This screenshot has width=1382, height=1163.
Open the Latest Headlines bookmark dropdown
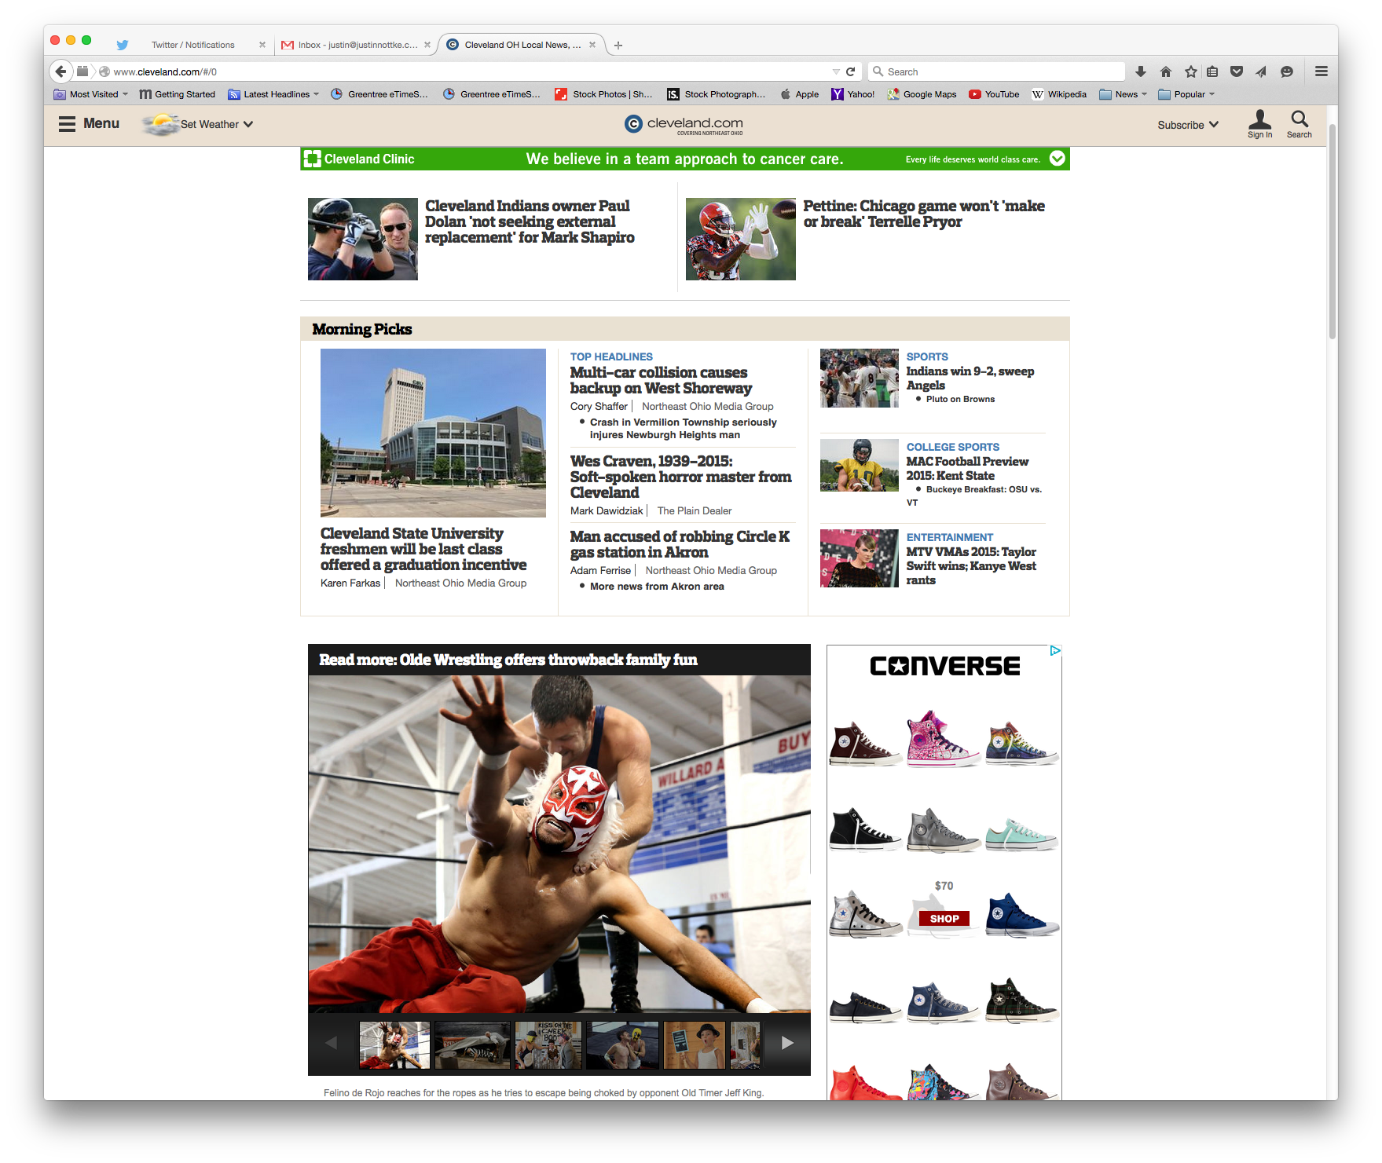[x=273, y=94]
